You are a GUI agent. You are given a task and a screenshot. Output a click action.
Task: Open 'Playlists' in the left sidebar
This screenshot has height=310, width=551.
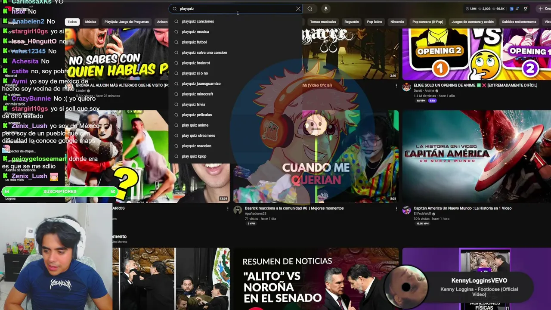(11, 85)
